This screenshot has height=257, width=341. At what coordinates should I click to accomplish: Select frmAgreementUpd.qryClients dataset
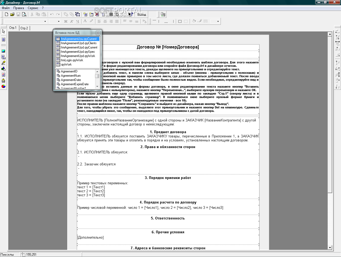pos(78,43)
